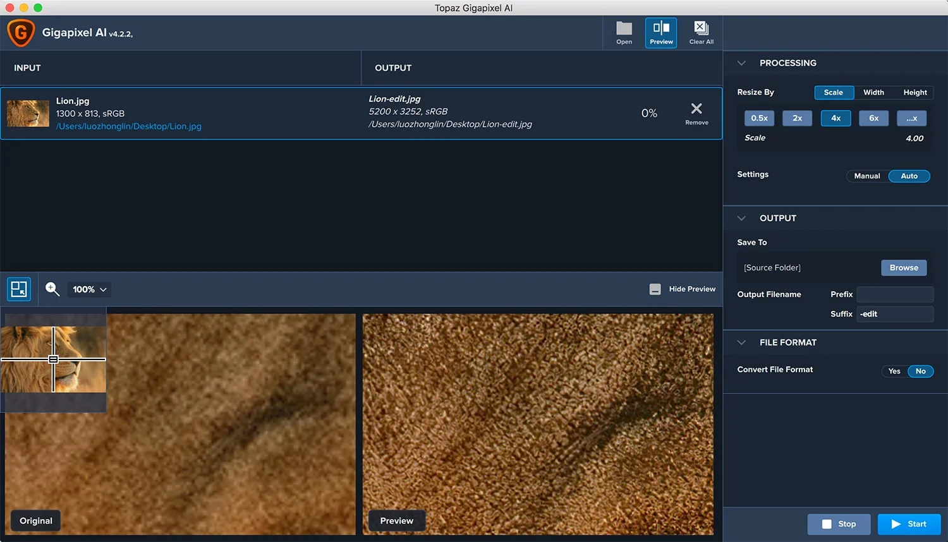
Task: Click the Suffix input field
Action: point(895,314)
